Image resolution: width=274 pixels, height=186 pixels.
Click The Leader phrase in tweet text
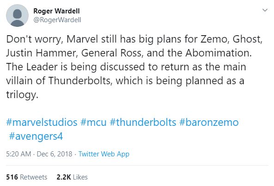pos(32,67)
